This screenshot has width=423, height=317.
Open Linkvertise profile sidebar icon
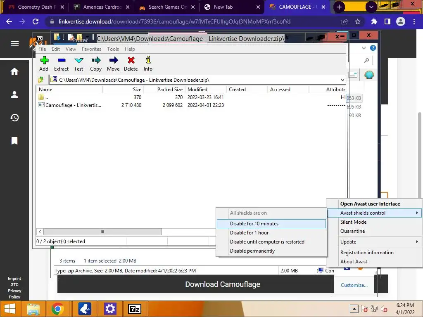tap(14, 95)
